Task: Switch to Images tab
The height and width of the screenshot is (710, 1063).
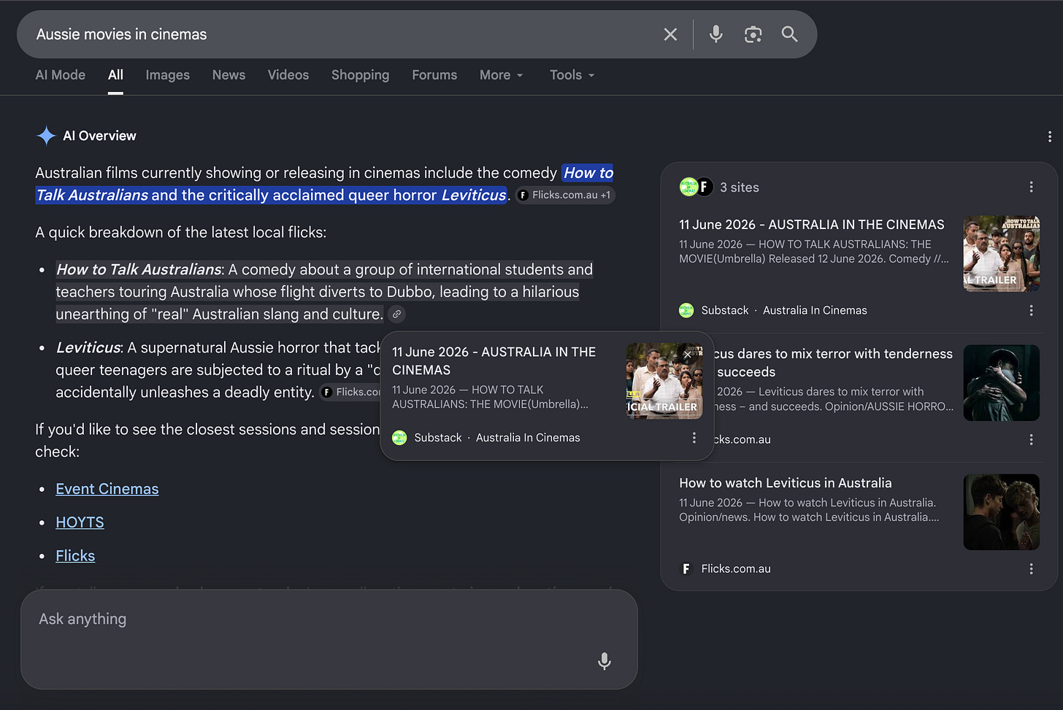Action: (x=167, y=75)
